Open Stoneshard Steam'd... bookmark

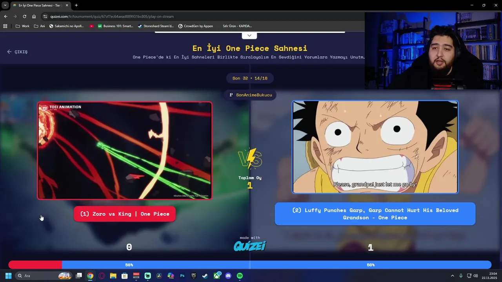point(156,26)
